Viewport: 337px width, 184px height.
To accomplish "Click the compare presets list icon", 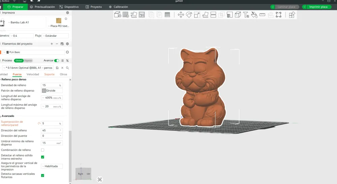I will 62,61.
